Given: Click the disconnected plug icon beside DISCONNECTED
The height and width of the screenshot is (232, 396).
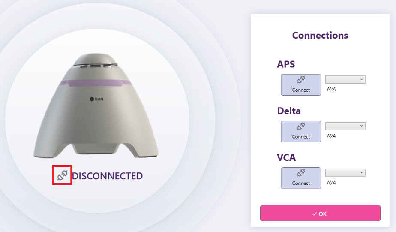Looking at the screenshot, I should [x=62, y=175].
